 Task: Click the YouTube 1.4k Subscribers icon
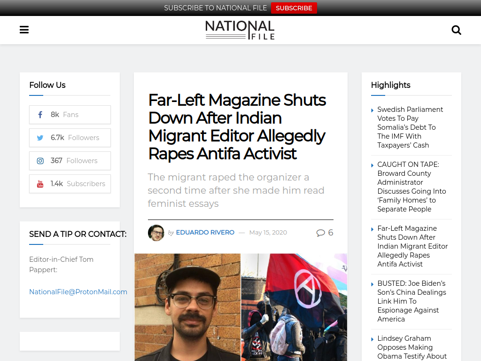tap(40, 184)
